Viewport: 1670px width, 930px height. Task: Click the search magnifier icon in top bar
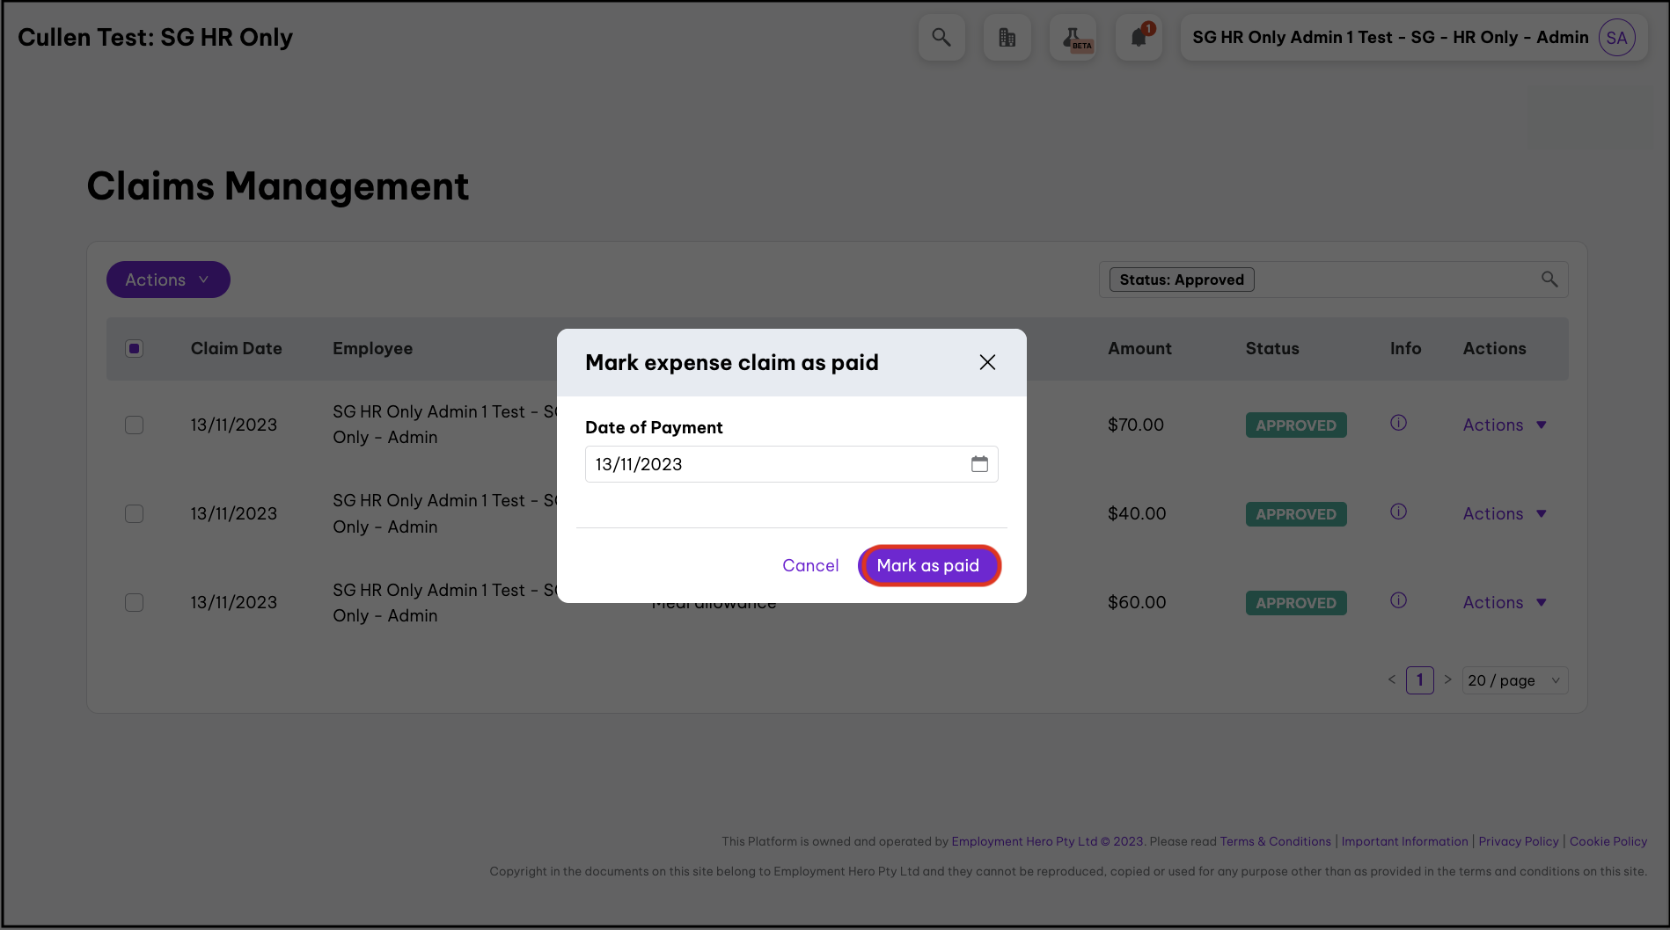(x=941, y=38)
